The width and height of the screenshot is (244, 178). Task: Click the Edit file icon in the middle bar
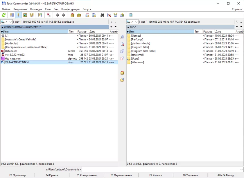[x=122, y=44]
